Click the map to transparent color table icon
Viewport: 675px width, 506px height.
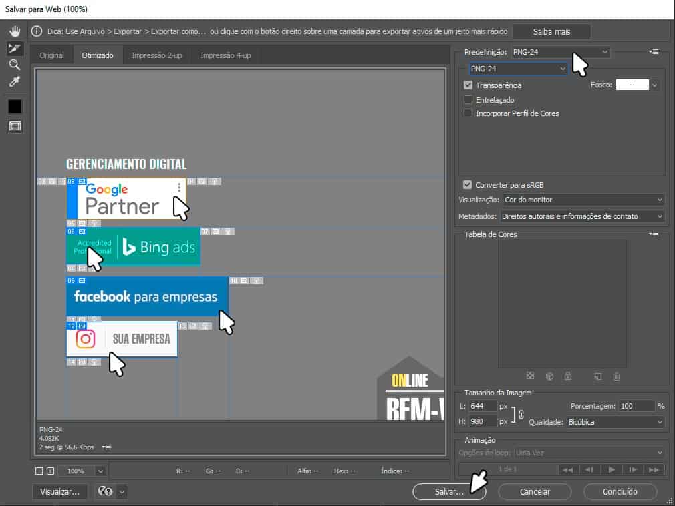[530, 376]
